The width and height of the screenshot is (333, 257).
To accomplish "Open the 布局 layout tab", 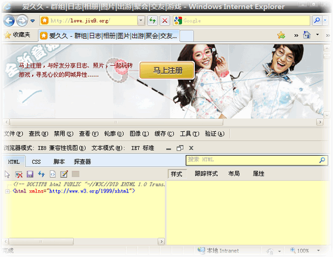I will click(234, 174).
